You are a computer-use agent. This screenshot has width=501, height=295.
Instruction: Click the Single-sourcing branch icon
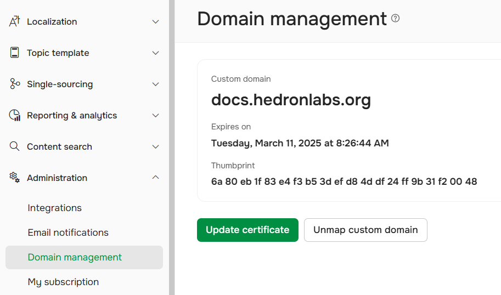coord(14,84)
